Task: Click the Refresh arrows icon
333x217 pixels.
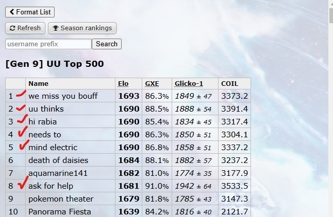Action: click(12, 28)
